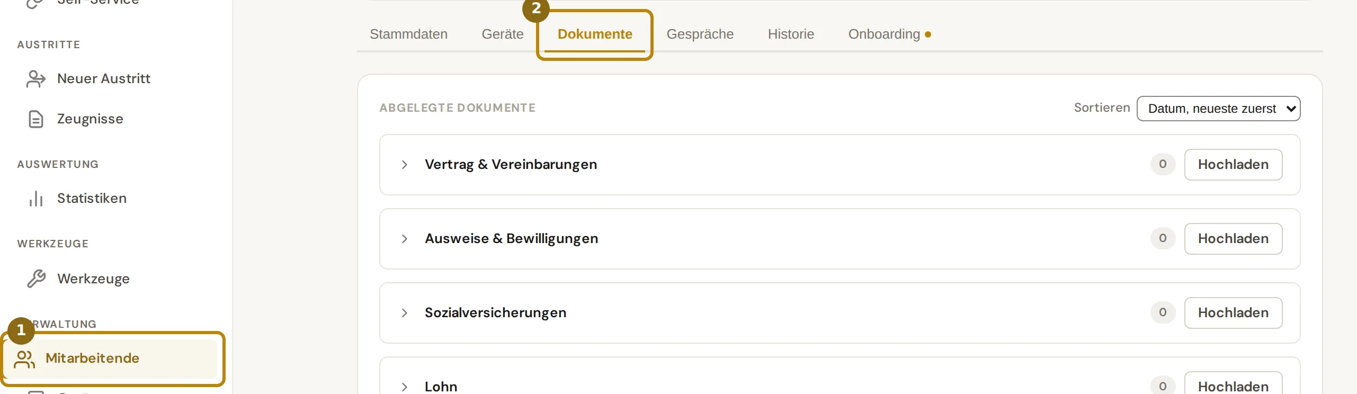Click Hochladen for Ausweise & Bewilligungen
Viewport: 1357px width, 394px height.
click(1233, 239)
